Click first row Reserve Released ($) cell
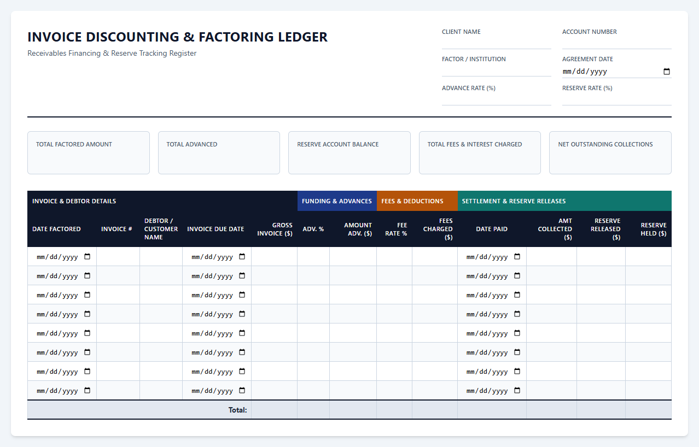This screenshot has width=699, height=447. [x=601, y=256]
